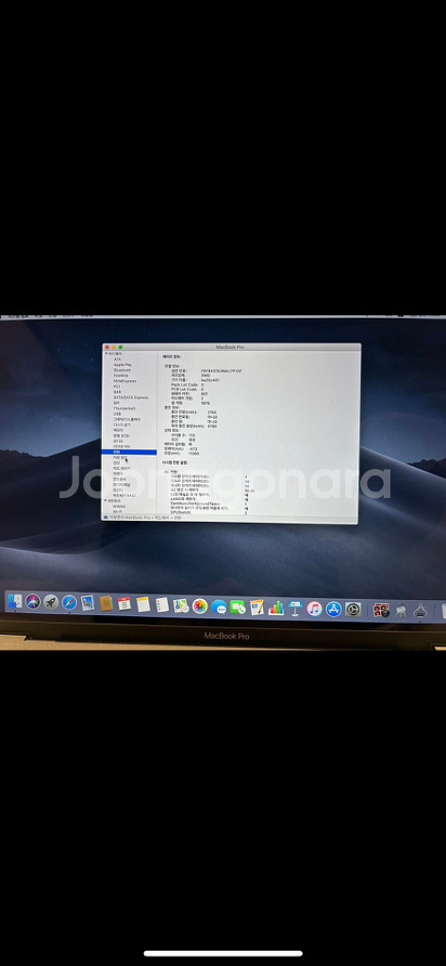Open Safari compass icon in Dock

coord(70,603)
